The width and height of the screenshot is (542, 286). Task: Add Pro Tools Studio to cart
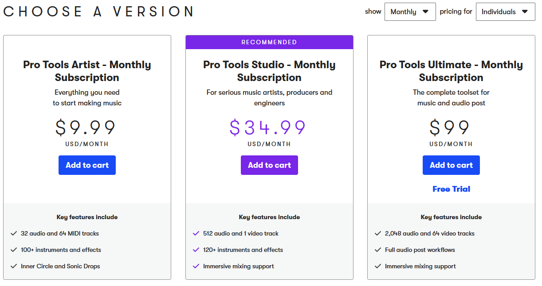click(x=269, y=165)
